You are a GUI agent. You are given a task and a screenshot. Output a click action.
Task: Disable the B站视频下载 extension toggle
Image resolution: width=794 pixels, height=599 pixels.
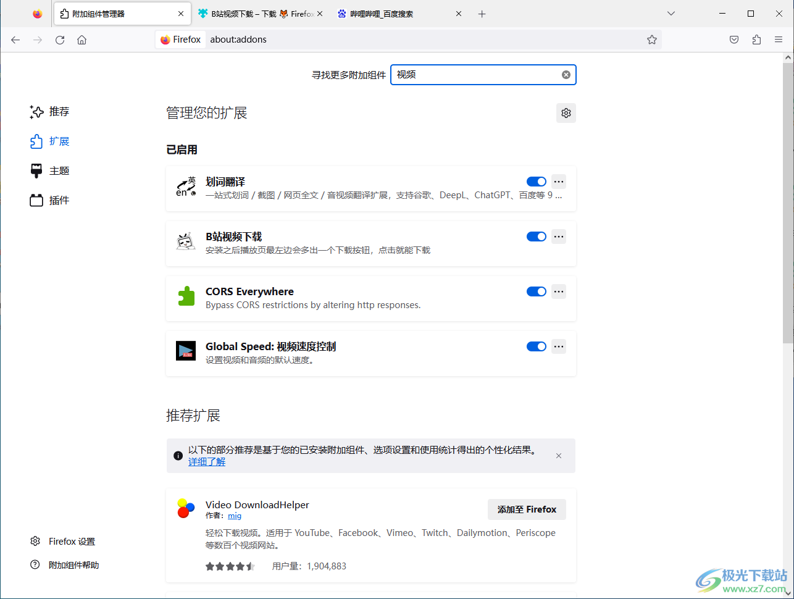537,237
